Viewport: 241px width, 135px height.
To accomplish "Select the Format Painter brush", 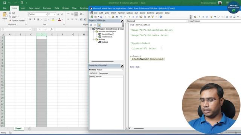I will click(x=10, y=21).
